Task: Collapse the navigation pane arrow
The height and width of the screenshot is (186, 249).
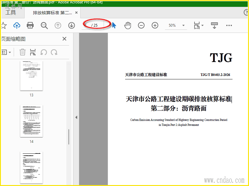Action: pos(76,117)
